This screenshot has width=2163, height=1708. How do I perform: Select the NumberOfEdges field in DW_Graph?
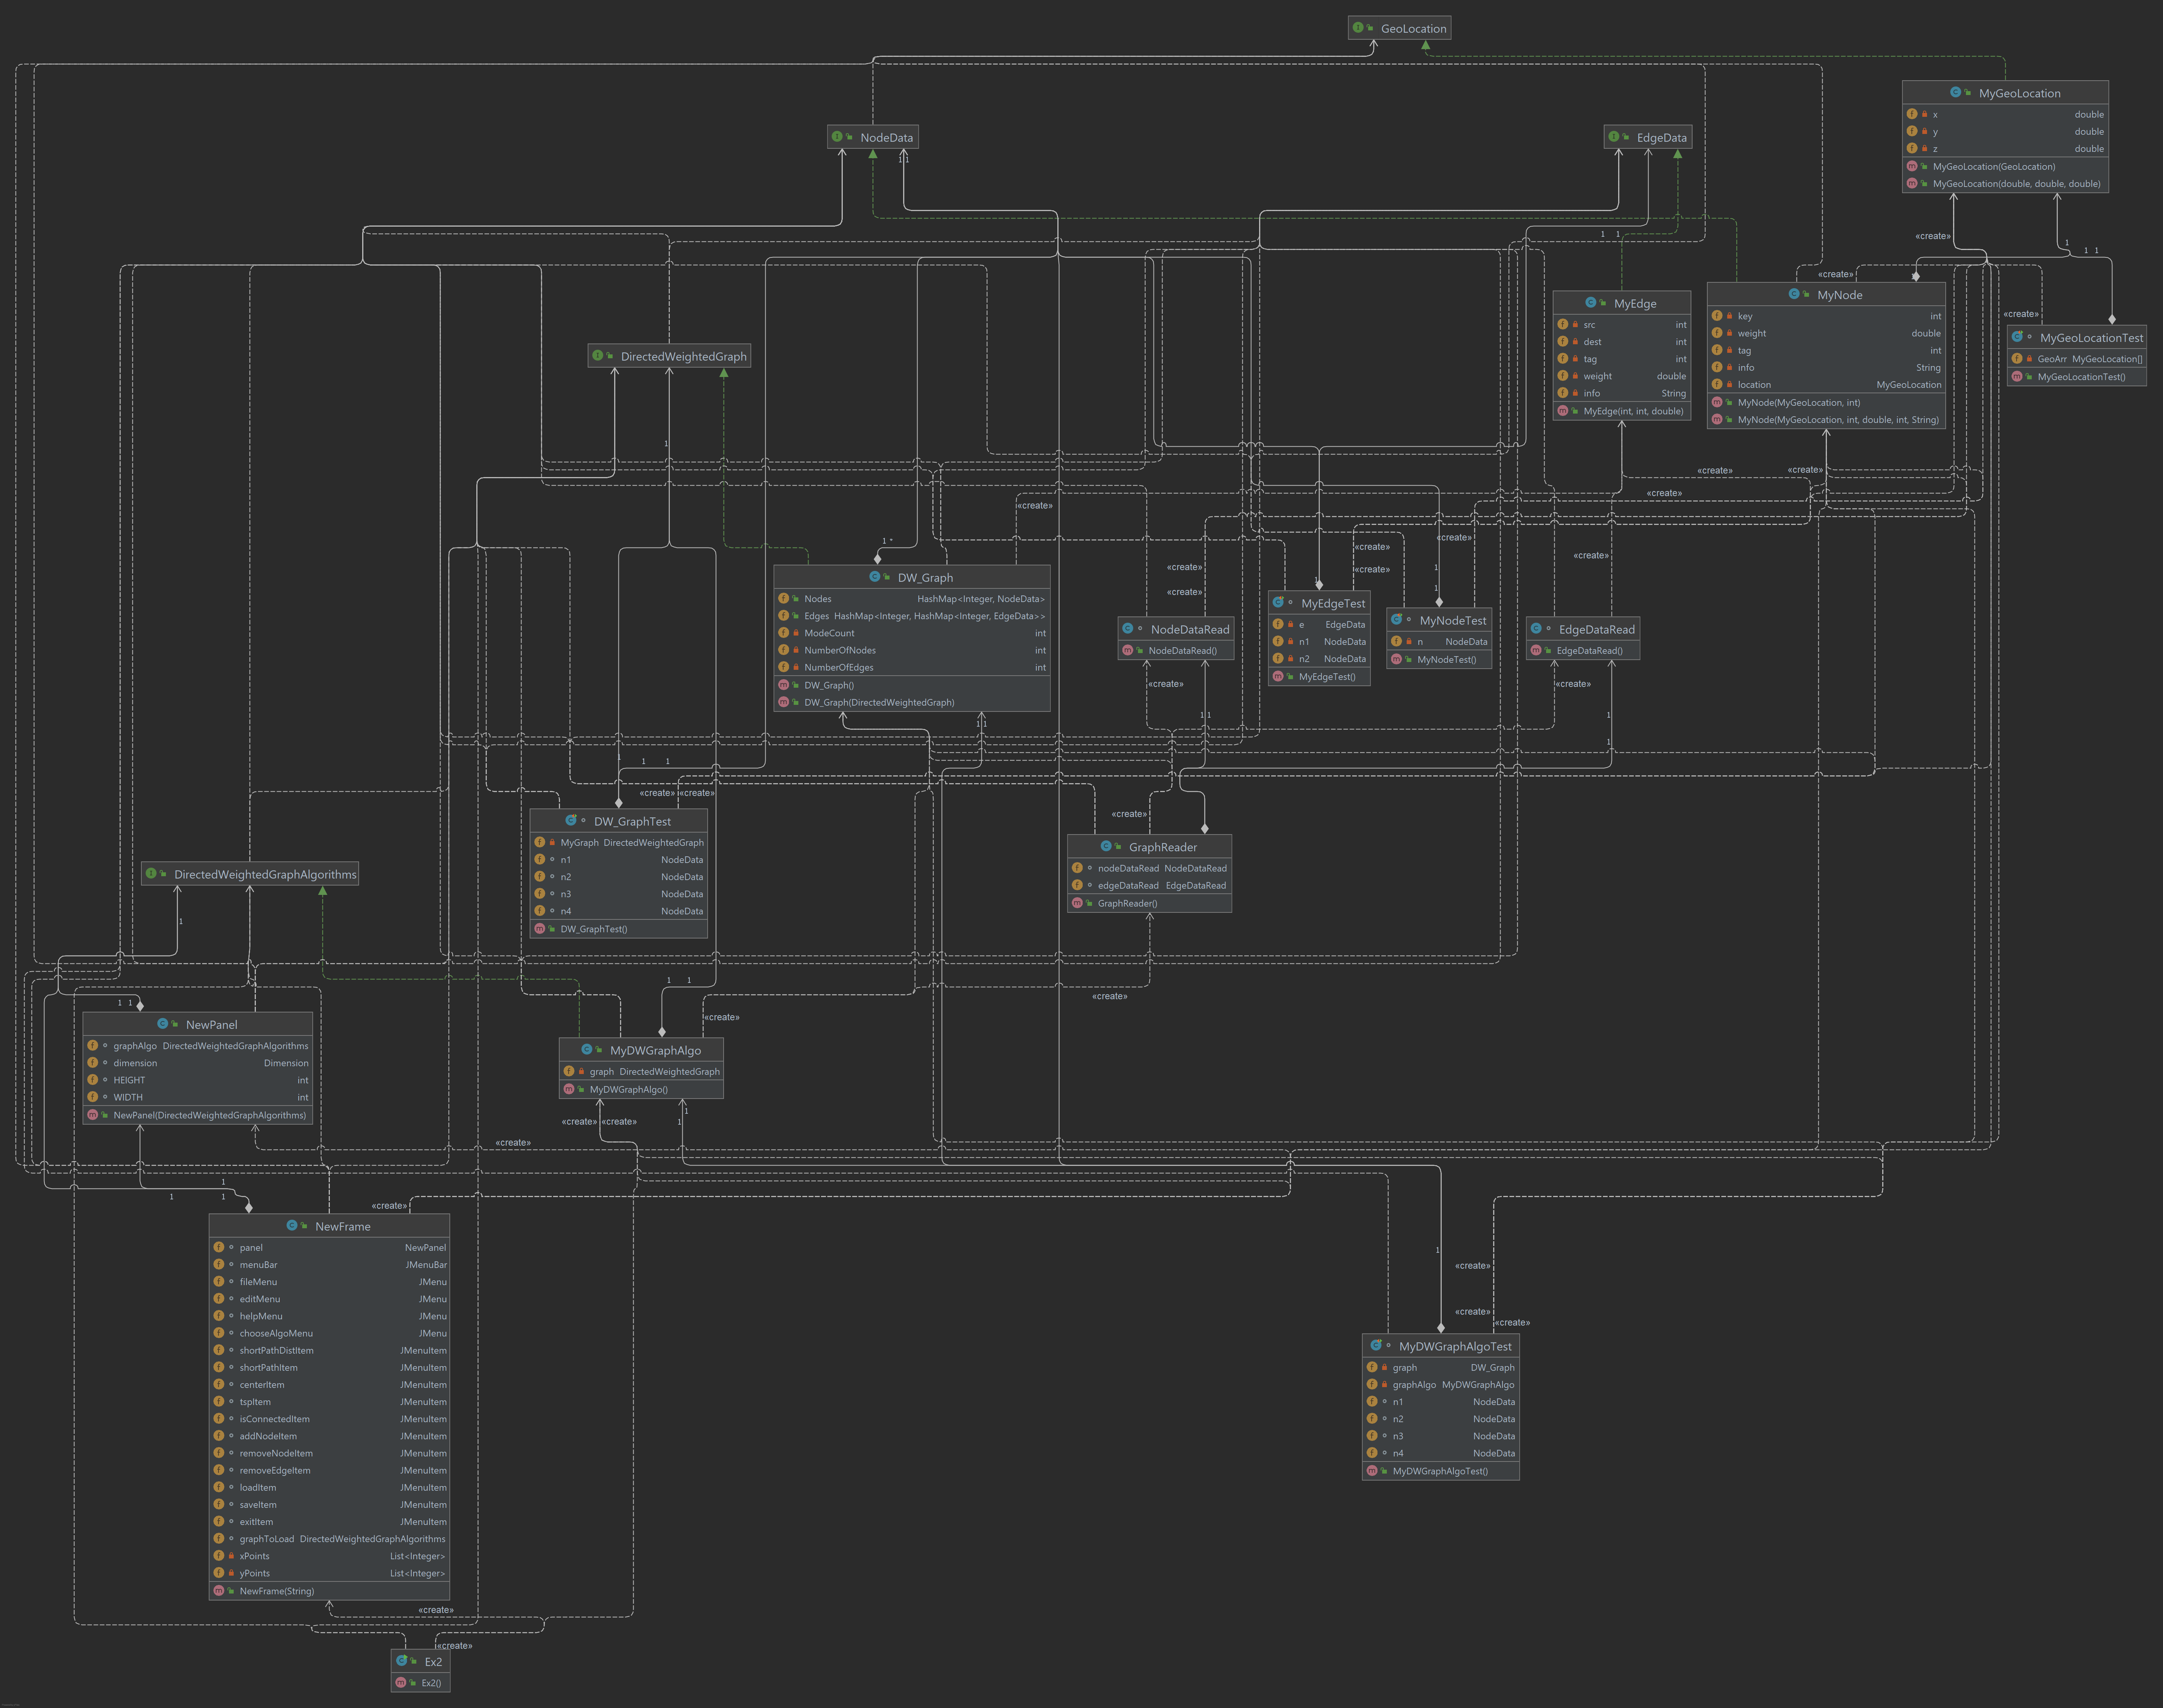point(838,668)
